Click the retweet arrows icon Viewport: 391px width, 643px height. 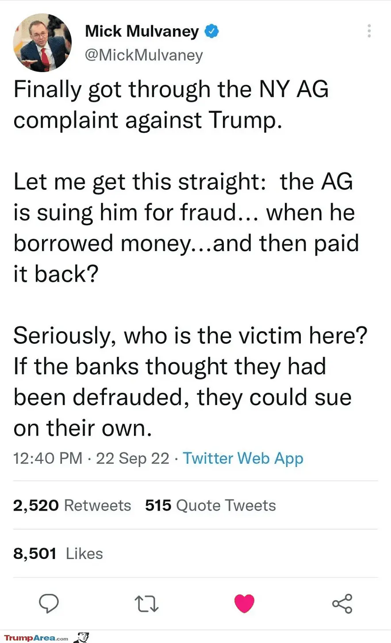(x=146, y=604)
